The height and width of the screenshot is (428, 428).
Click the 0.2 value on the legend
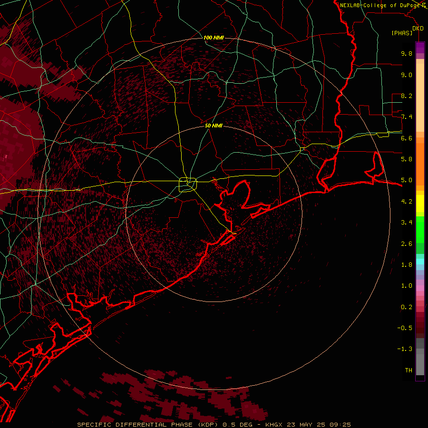[x=407, y=307]
